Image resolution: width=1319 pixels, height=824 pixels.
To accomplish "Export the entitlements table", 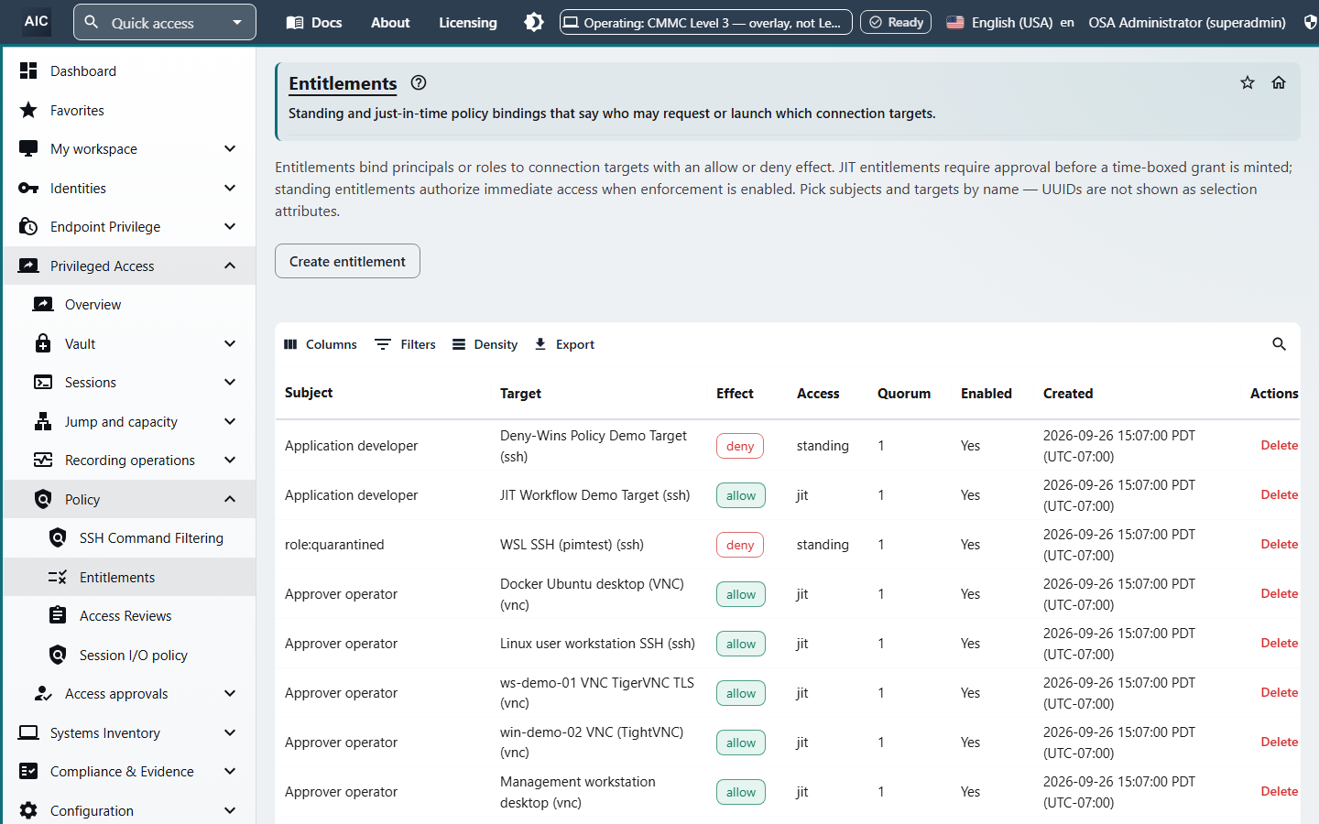I will tap(564, 344).
